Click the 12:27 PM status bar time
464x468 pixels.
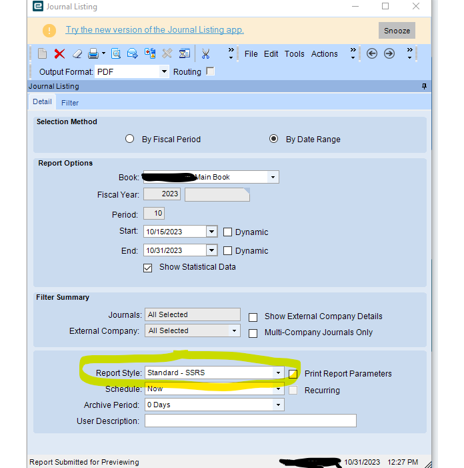(x=403, y=462)
